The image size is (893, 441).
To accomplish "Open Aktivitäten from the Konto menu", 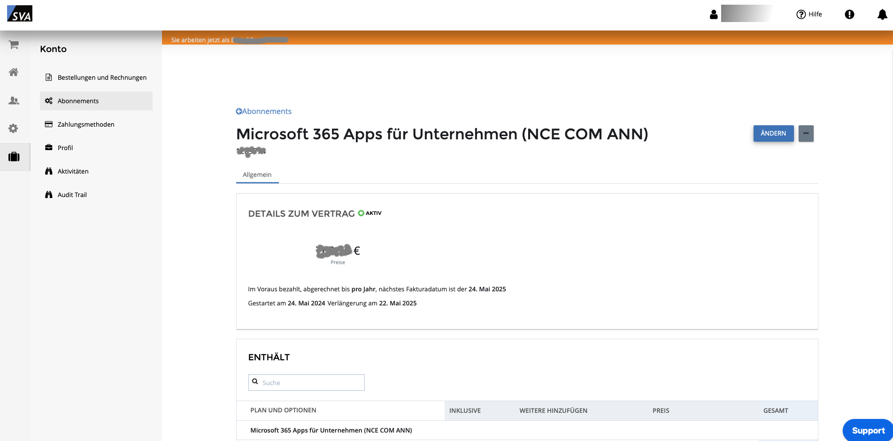I will pyautogui.click(x=73, y=171).
